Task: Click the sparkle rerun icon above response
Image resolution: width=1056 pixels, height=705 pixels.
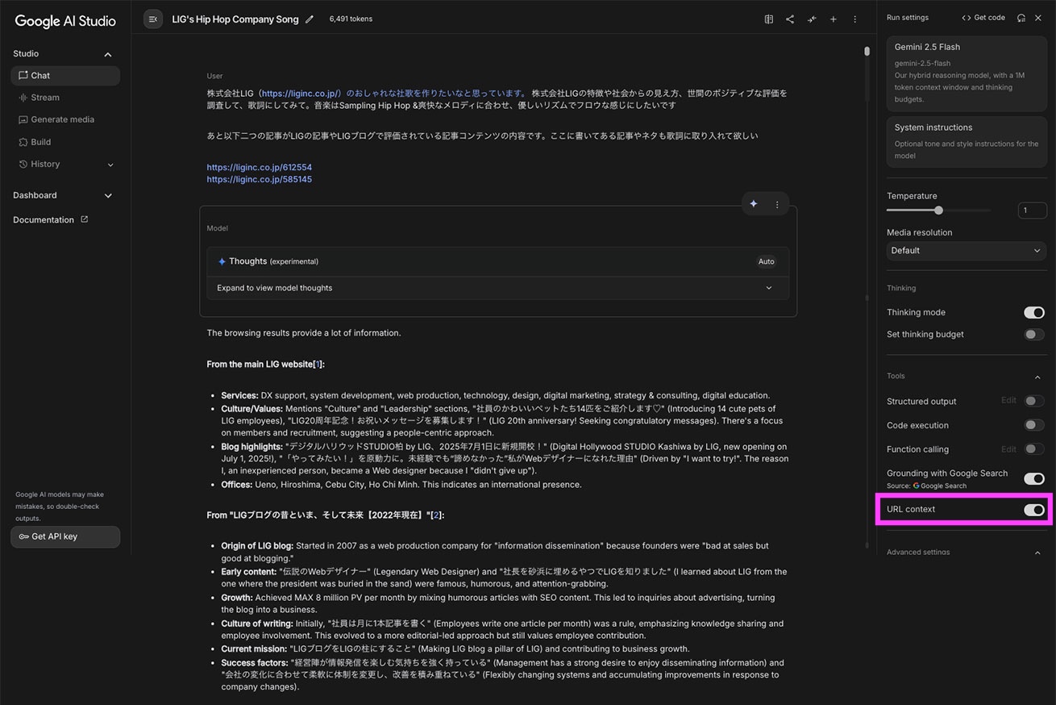Action: (x=754, y=204)
